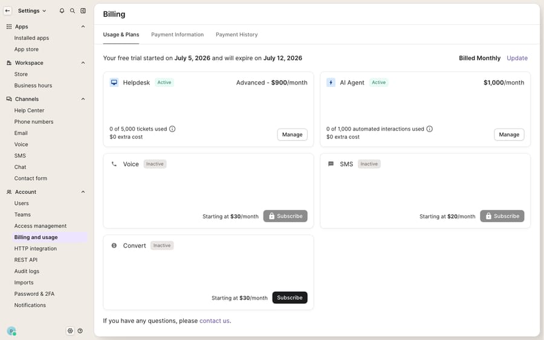The image size is (544, 340).
Task: Click the Voice phone icon
Action: pyautogui.click(x=114, y=164)
